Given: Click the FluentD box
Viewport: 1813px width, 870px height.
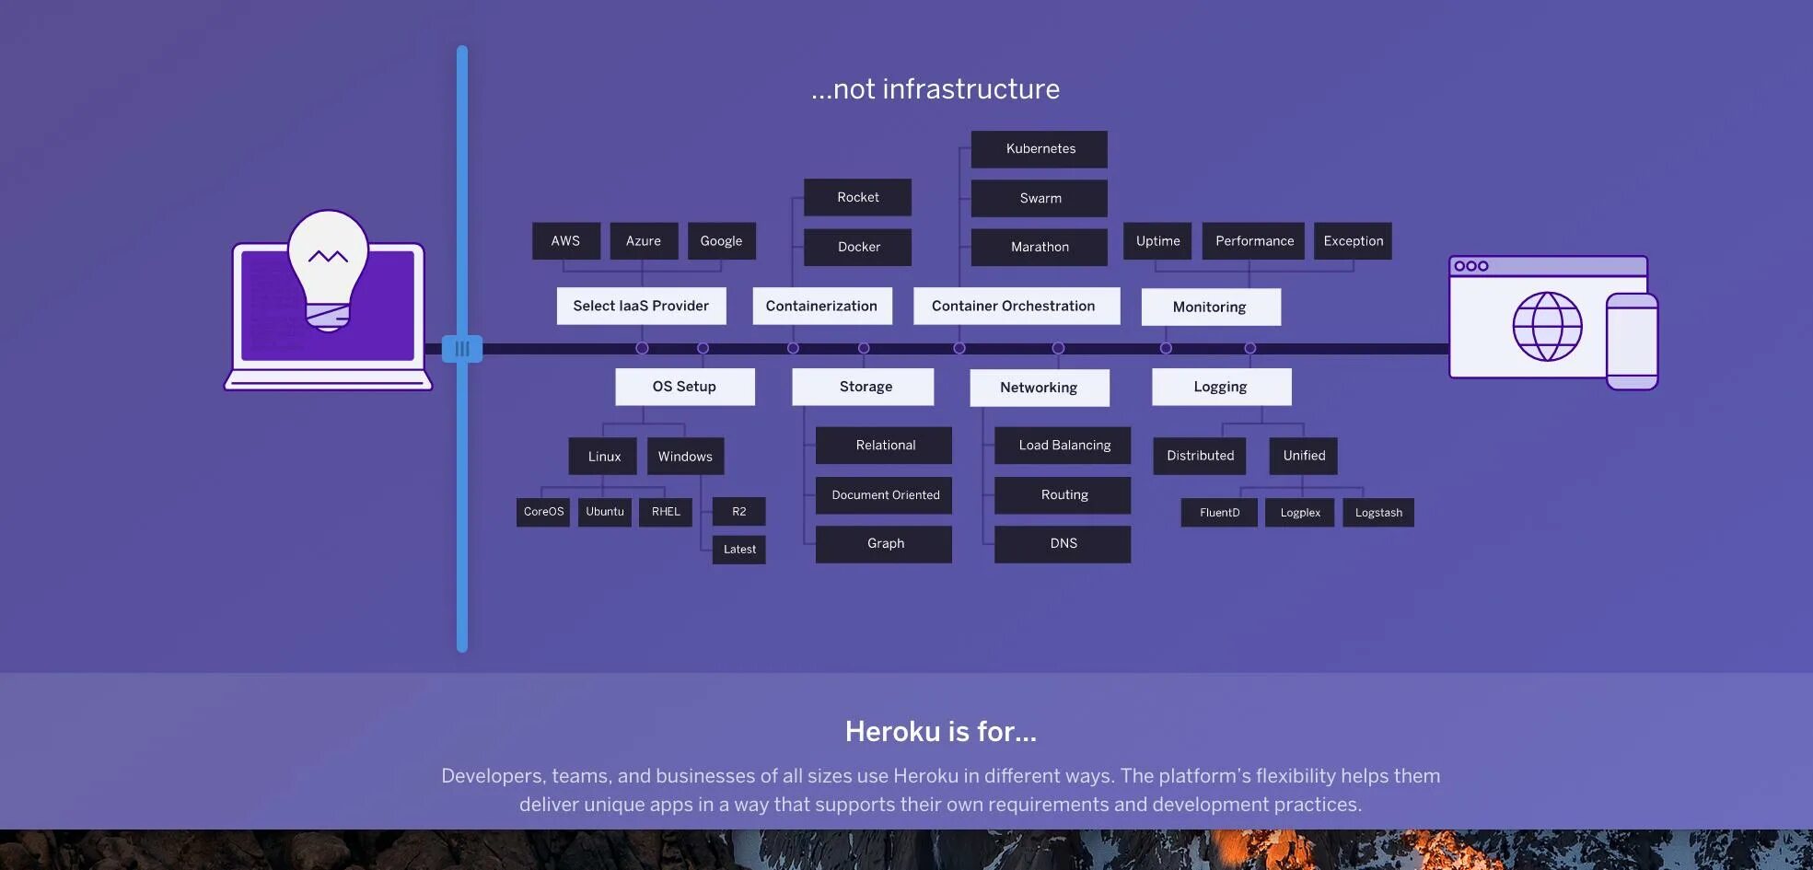Looking at the screenshot, I should click(1219, 513).
